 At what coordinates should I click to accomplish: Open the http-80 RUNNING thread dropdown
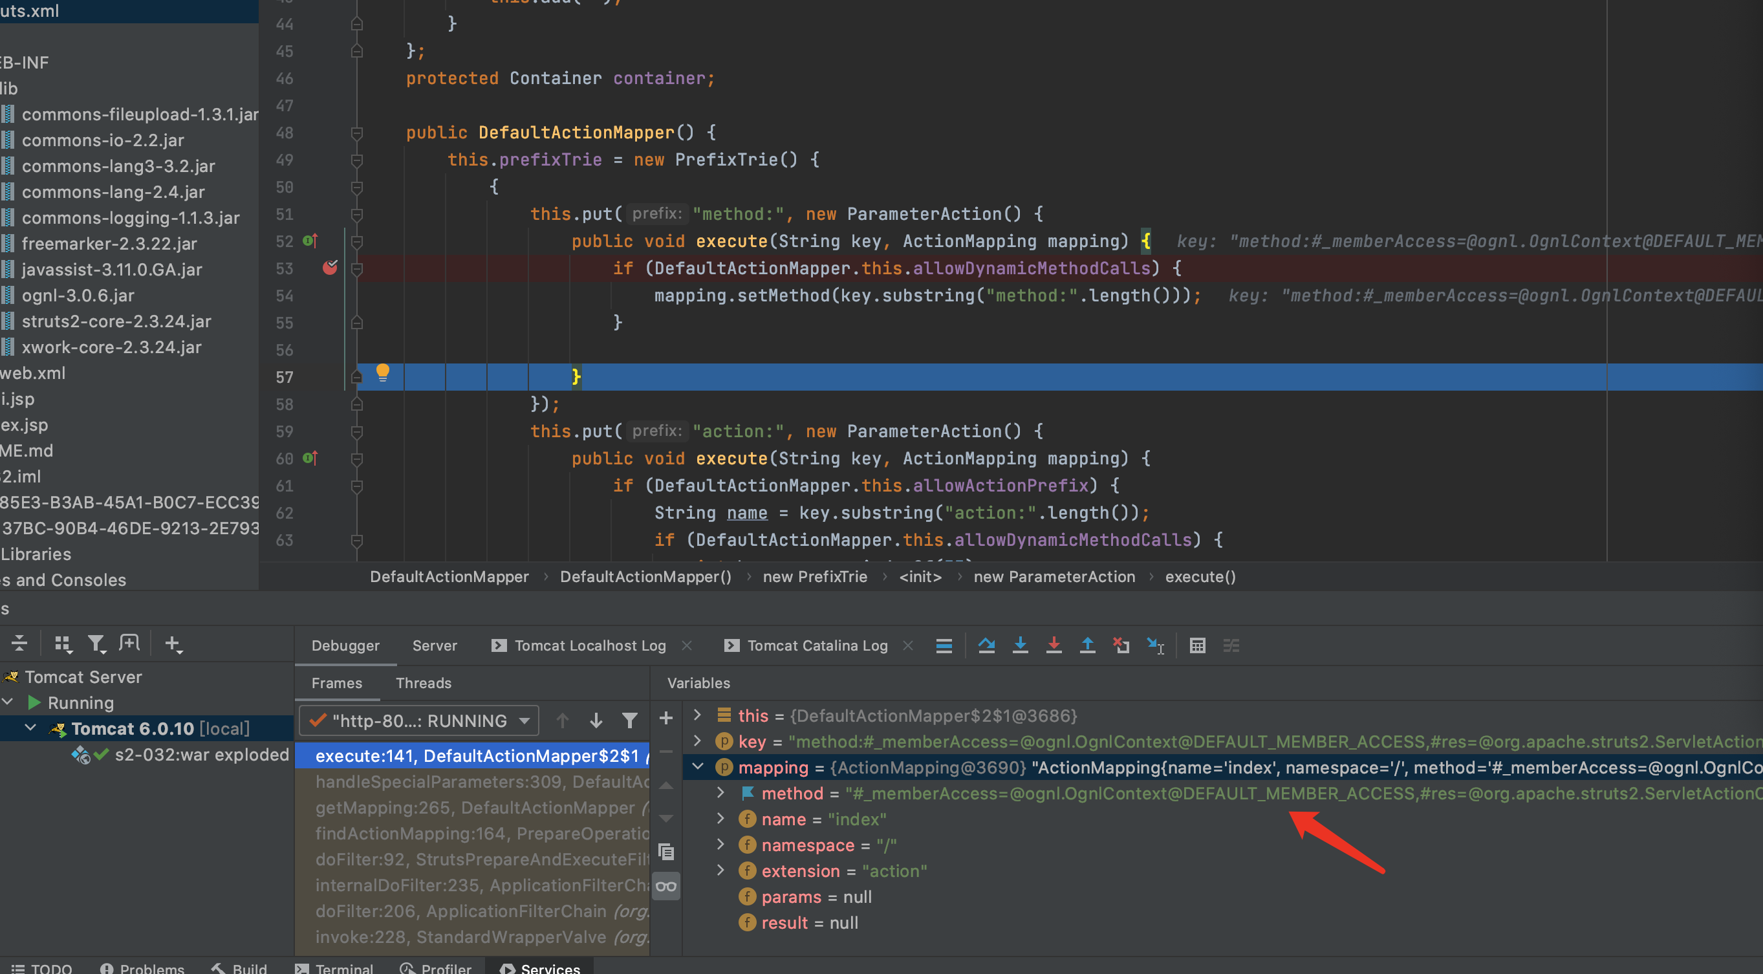point(419,720)
